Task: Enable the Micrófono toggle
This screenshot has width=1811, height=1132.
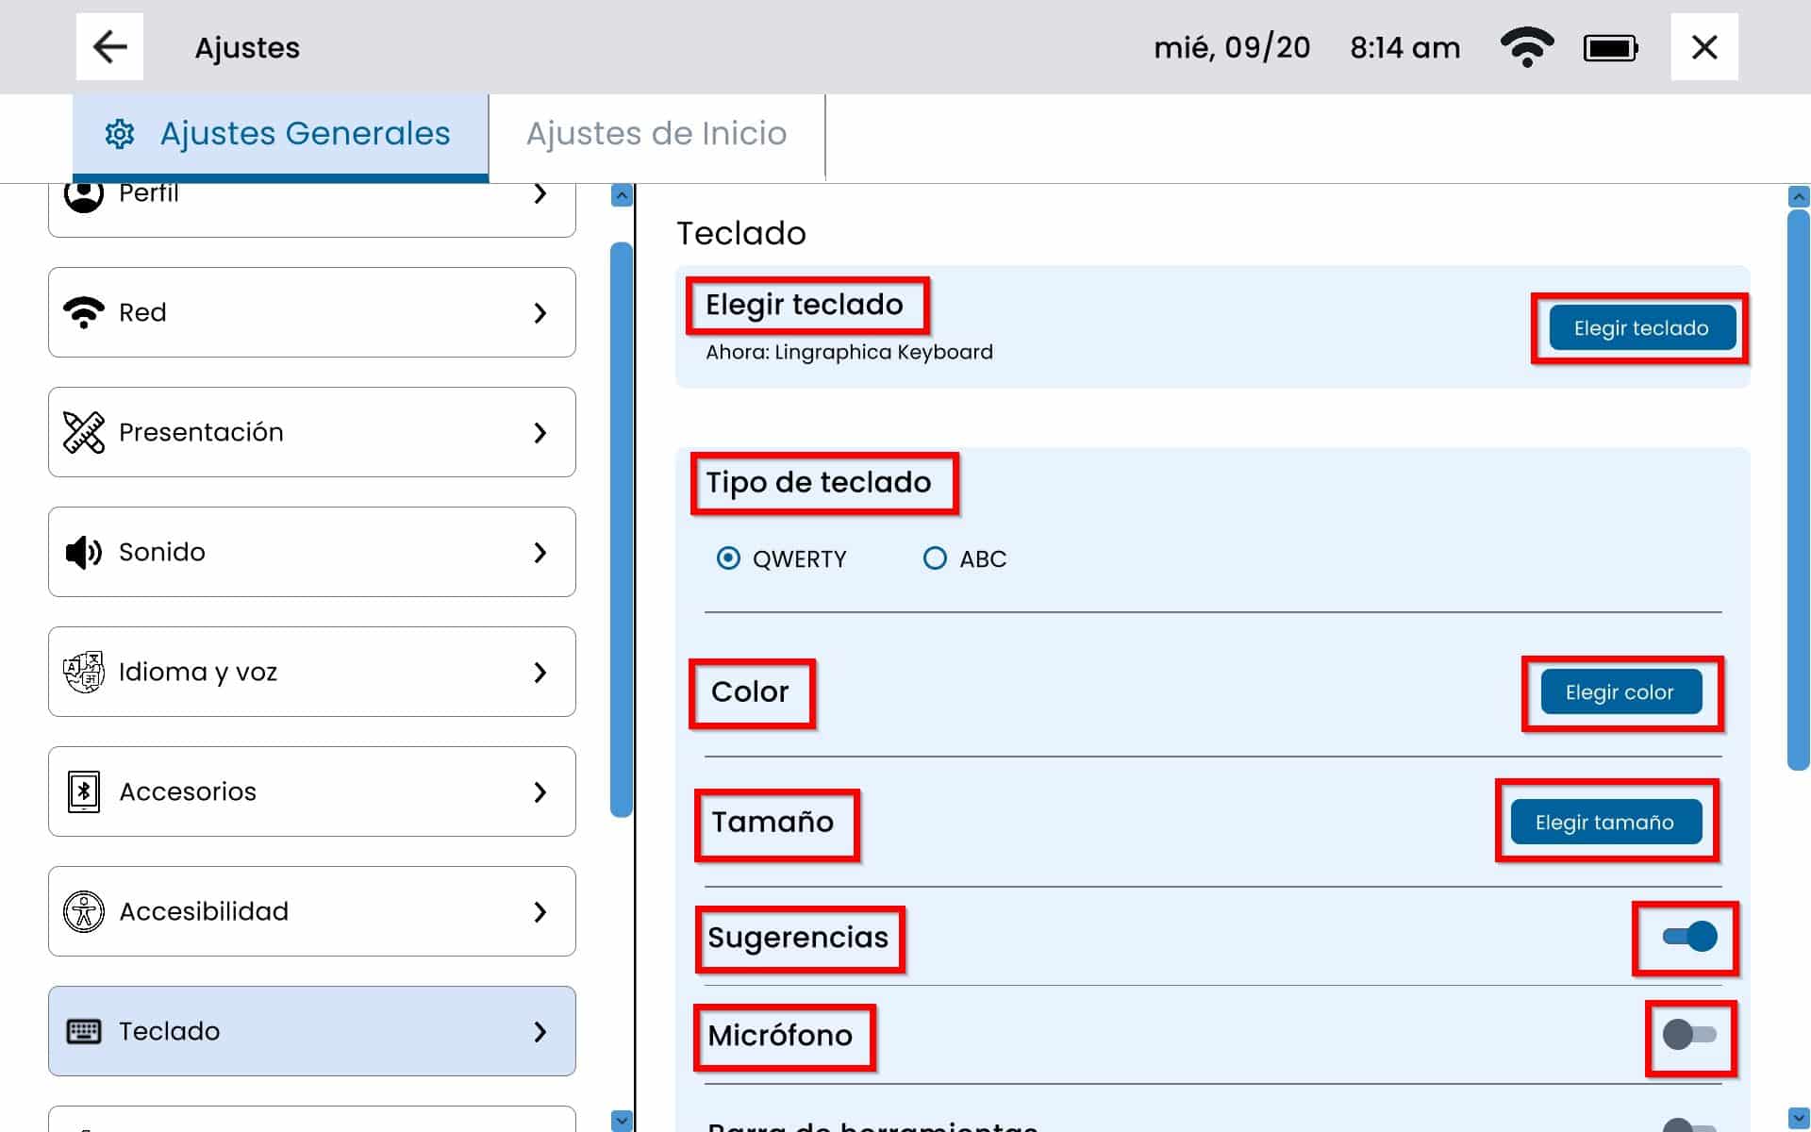Action: 1689,1035
